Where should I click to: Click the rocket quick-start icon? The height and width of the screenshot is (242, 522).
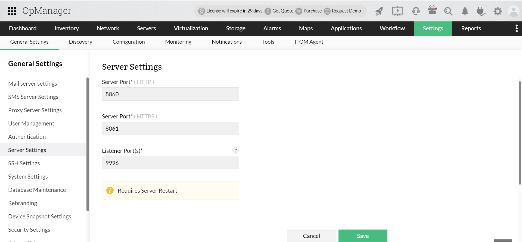point(379,11)
